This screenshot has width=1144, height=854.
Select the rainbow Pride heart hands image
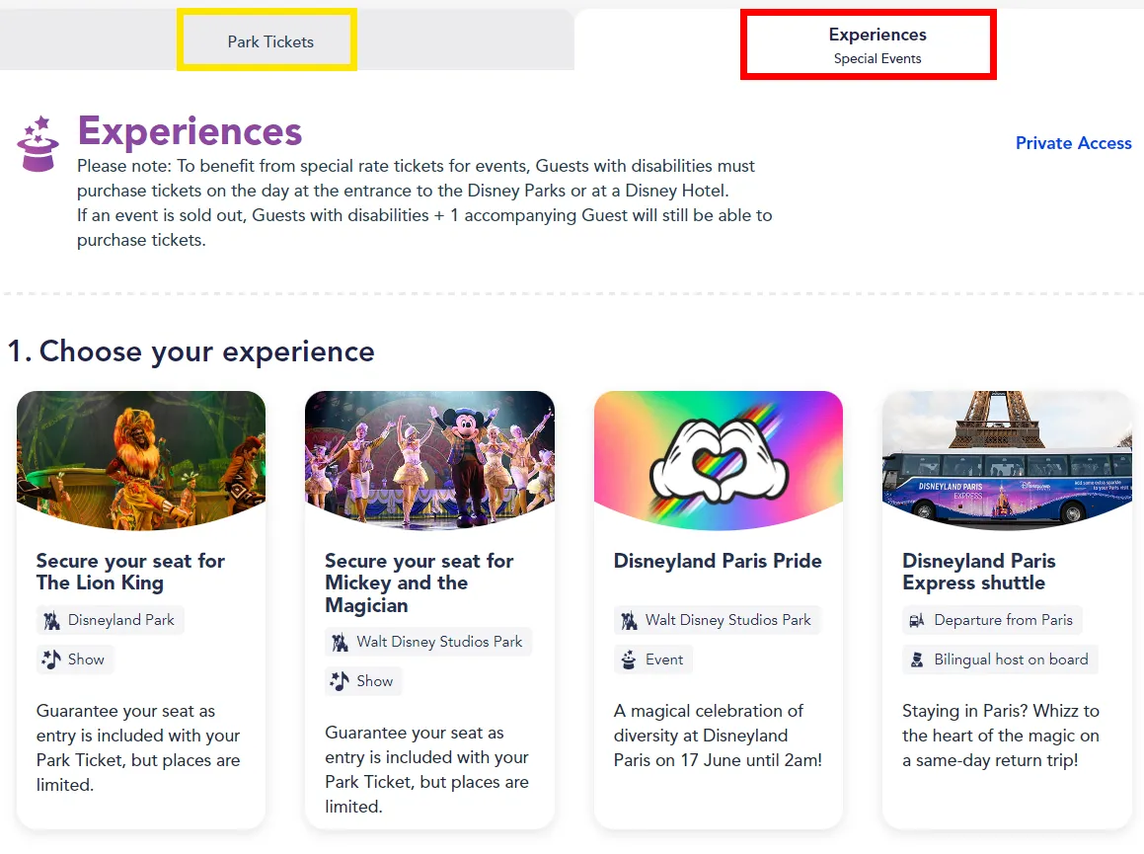[719, 460]
